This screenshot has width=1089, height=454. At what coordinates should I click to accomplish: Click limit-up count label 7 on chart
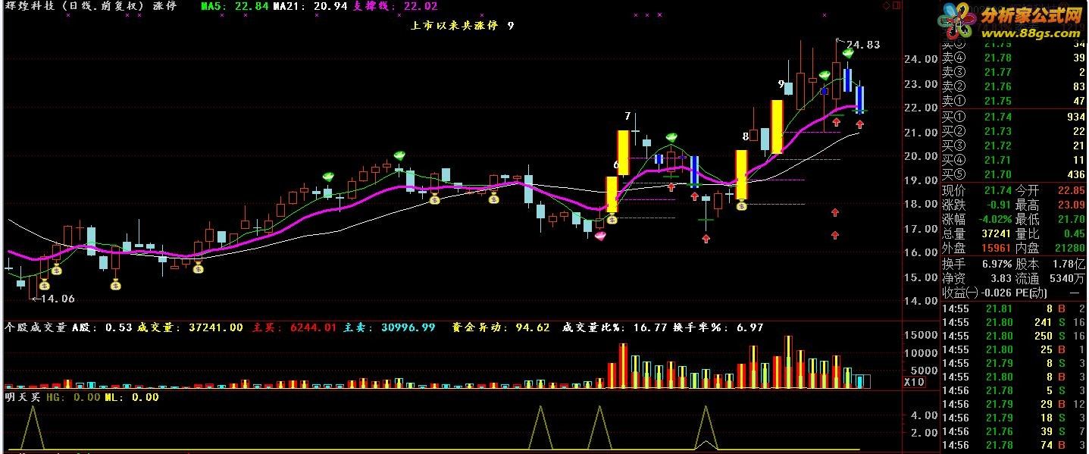click(x=627, y=116)
